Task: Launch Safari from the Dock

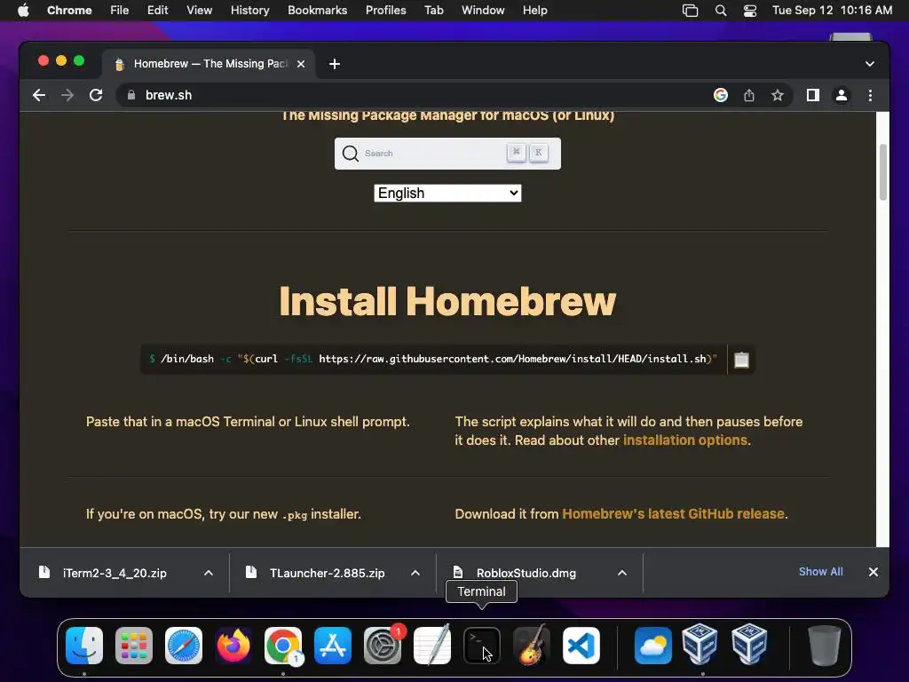Action: tap(184, 646)
